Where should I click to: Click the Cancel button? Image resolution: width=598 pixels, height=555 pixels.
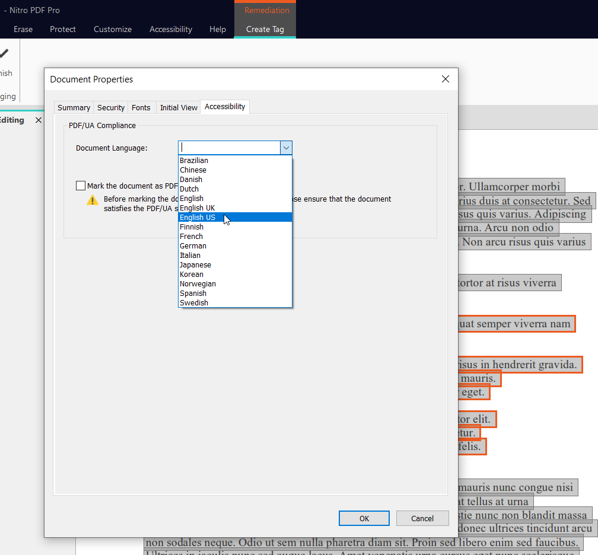[422, 518]
